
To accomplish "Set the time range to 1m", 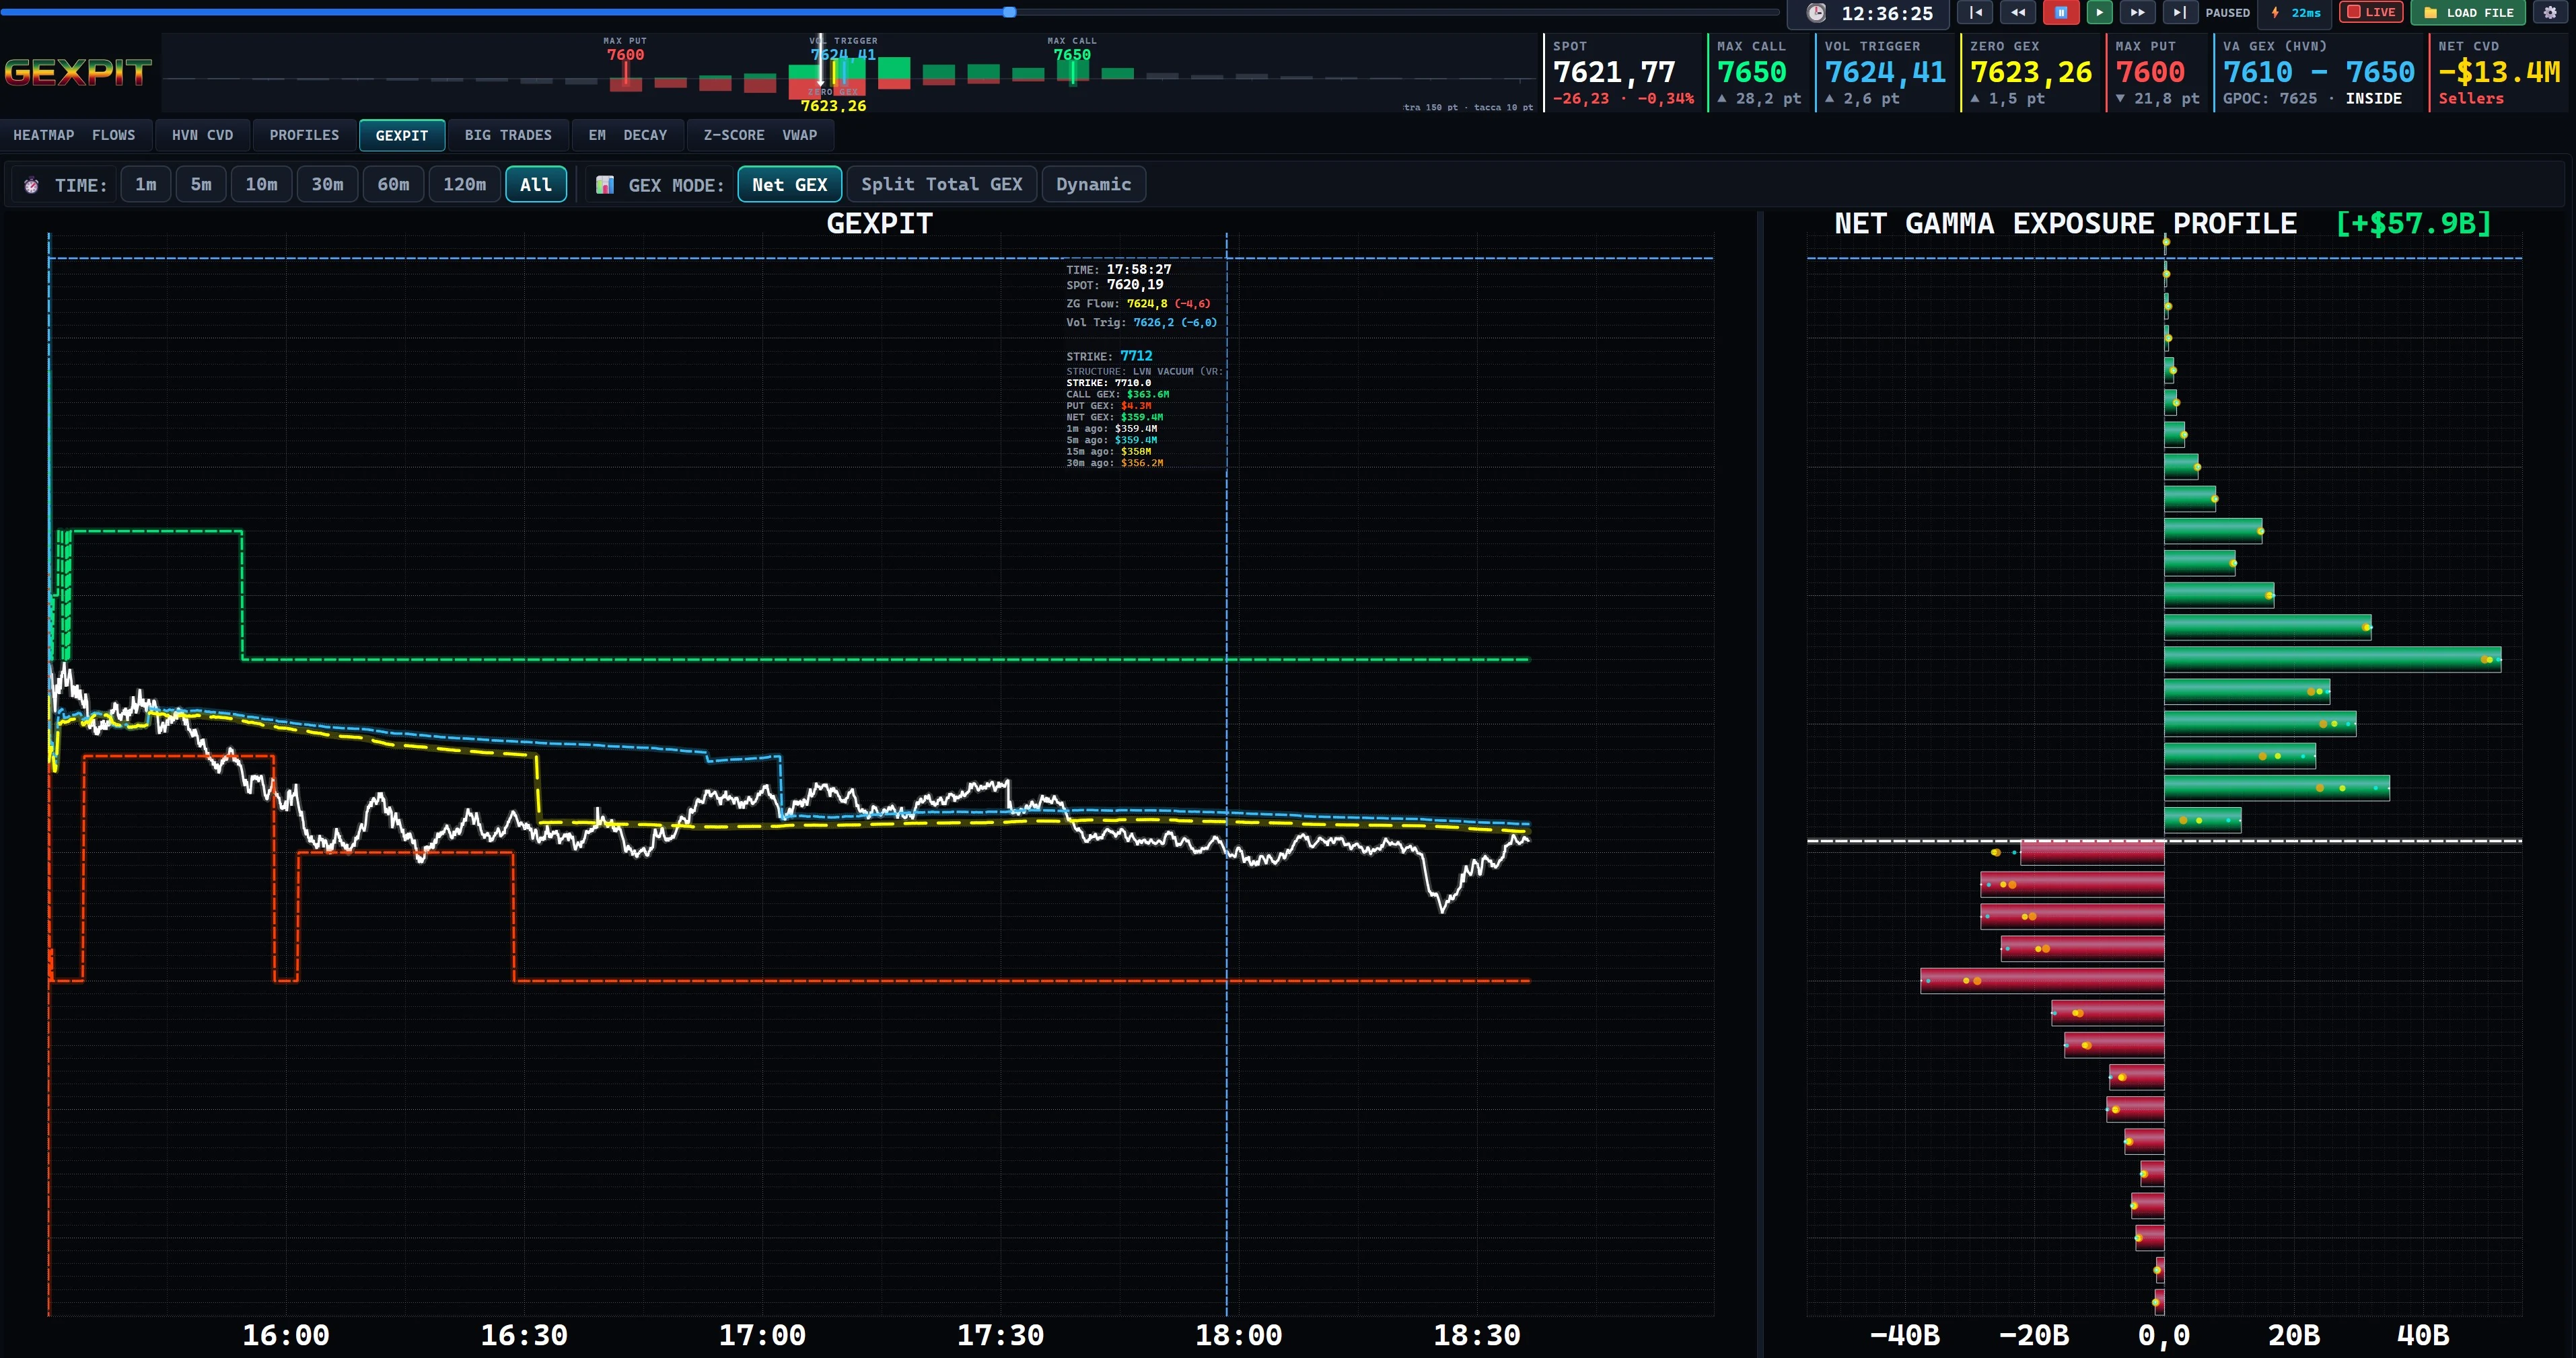I will click(146, 185).
